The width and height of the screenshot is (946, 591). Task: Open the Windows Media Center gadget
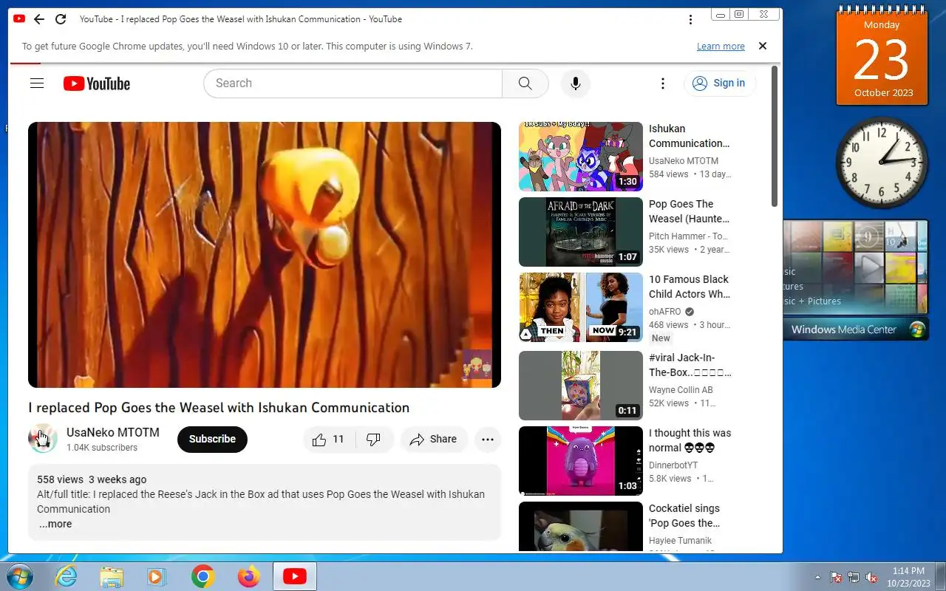click(x=856, y=281)
